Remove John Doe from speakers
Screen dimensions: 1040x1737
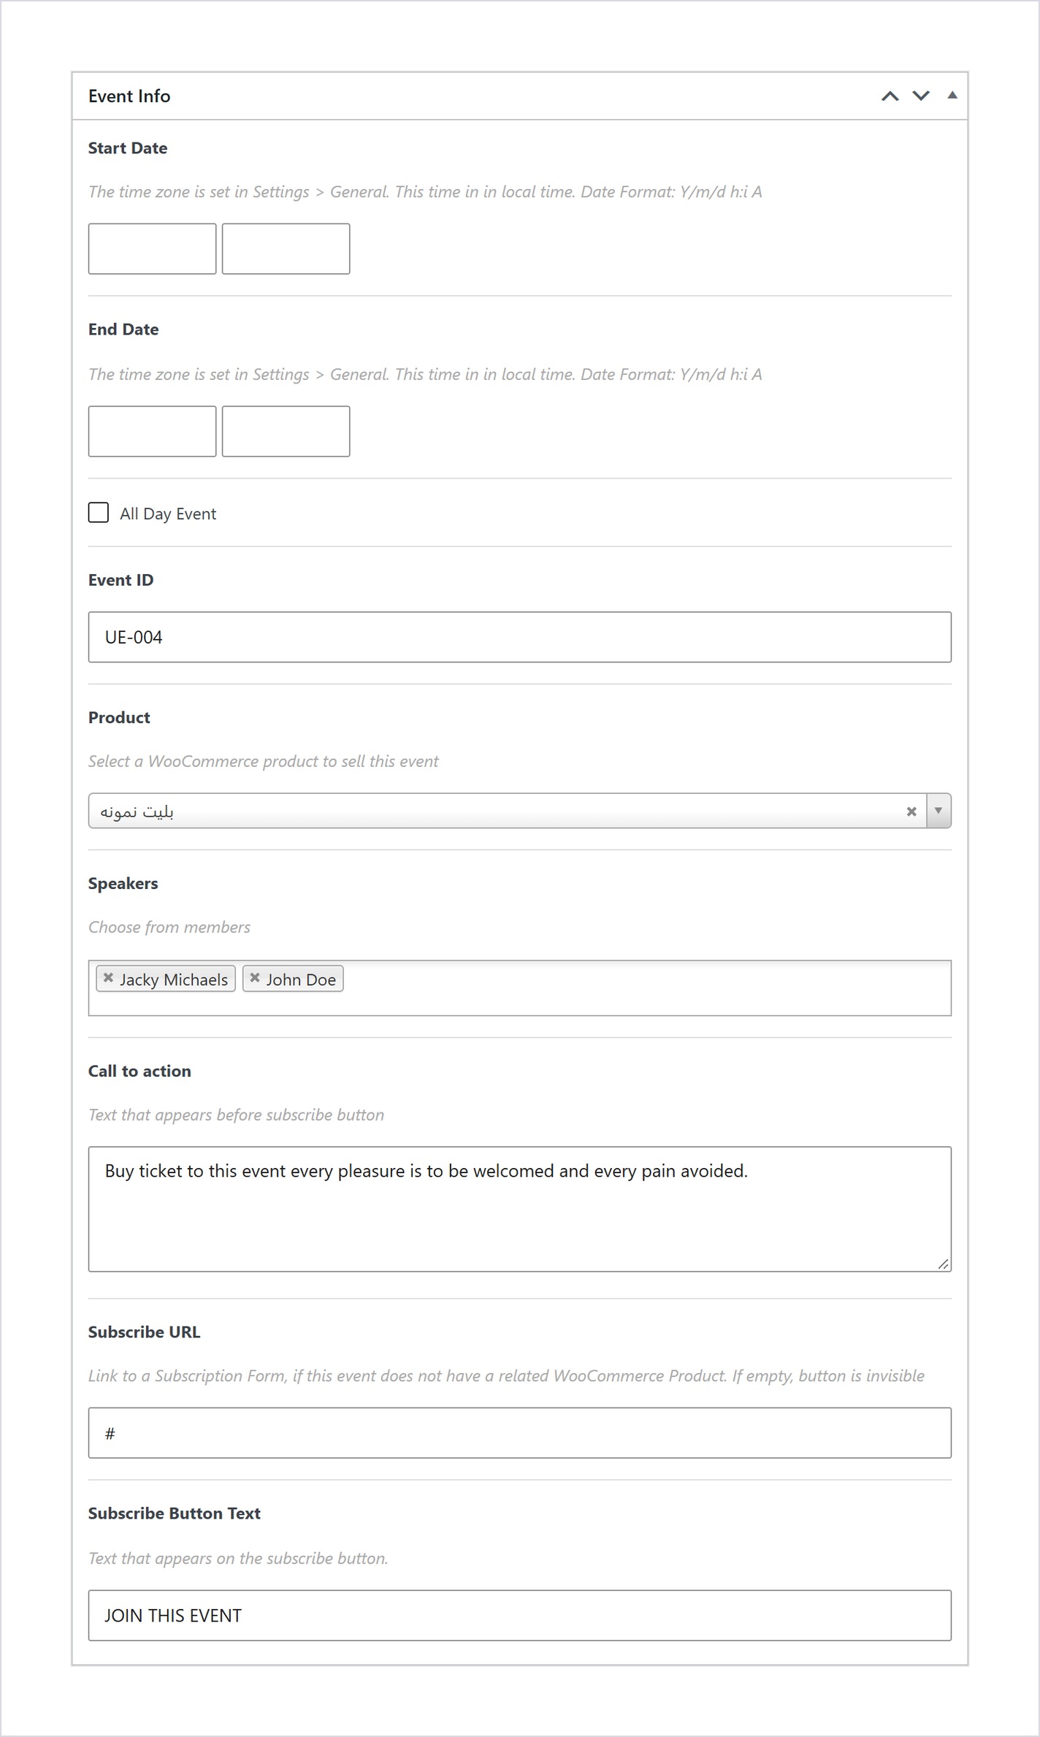pos(255,978)
